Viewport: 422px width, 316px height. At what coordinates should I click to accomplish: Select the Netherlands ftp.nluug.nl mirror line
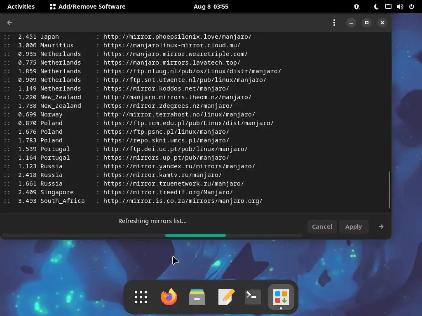click(x=143, y=71)
